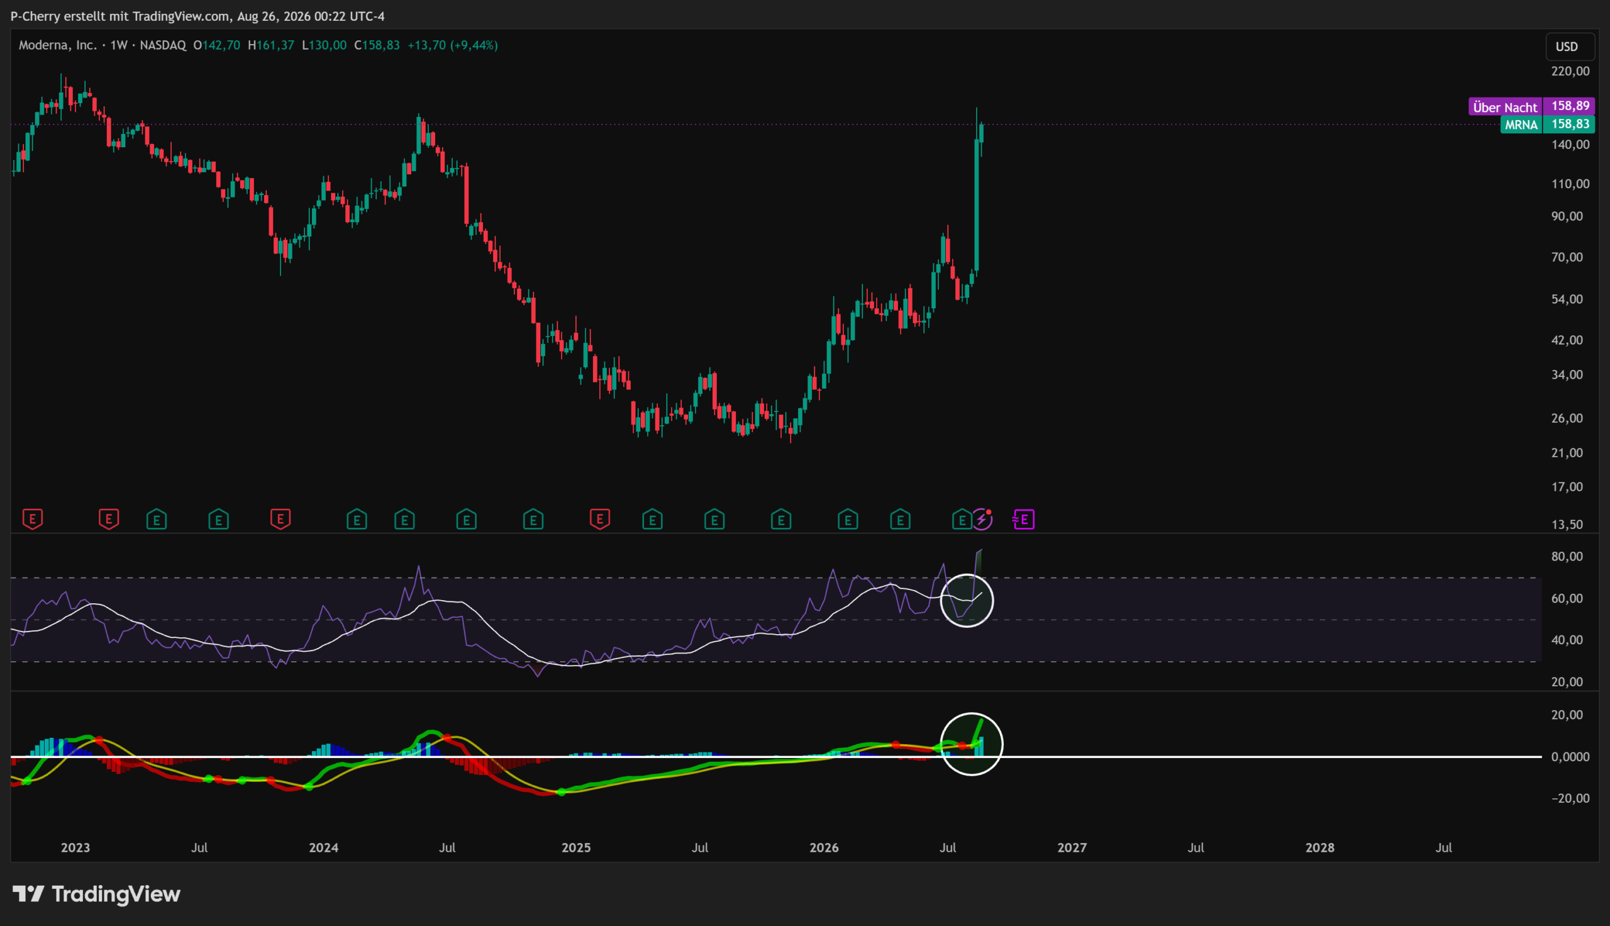Click the 70,00 price scale label
The height and width of the screenshot is (926, 1610).
point(1567,257)
